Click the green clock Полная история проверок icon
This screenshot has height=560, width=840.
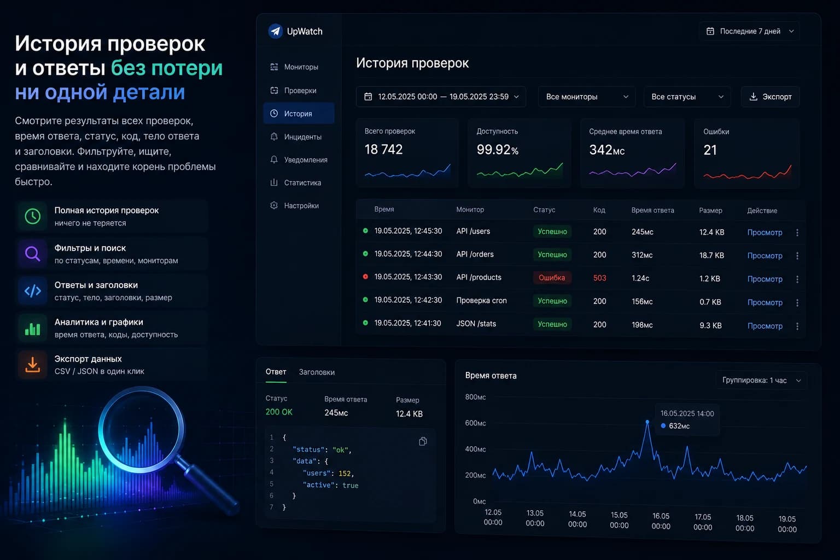[x=33, y=217]
